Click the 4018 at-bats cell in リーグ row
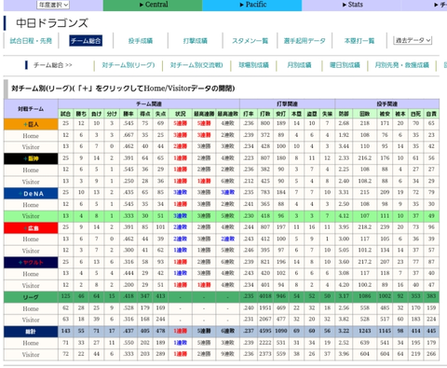 265,296
